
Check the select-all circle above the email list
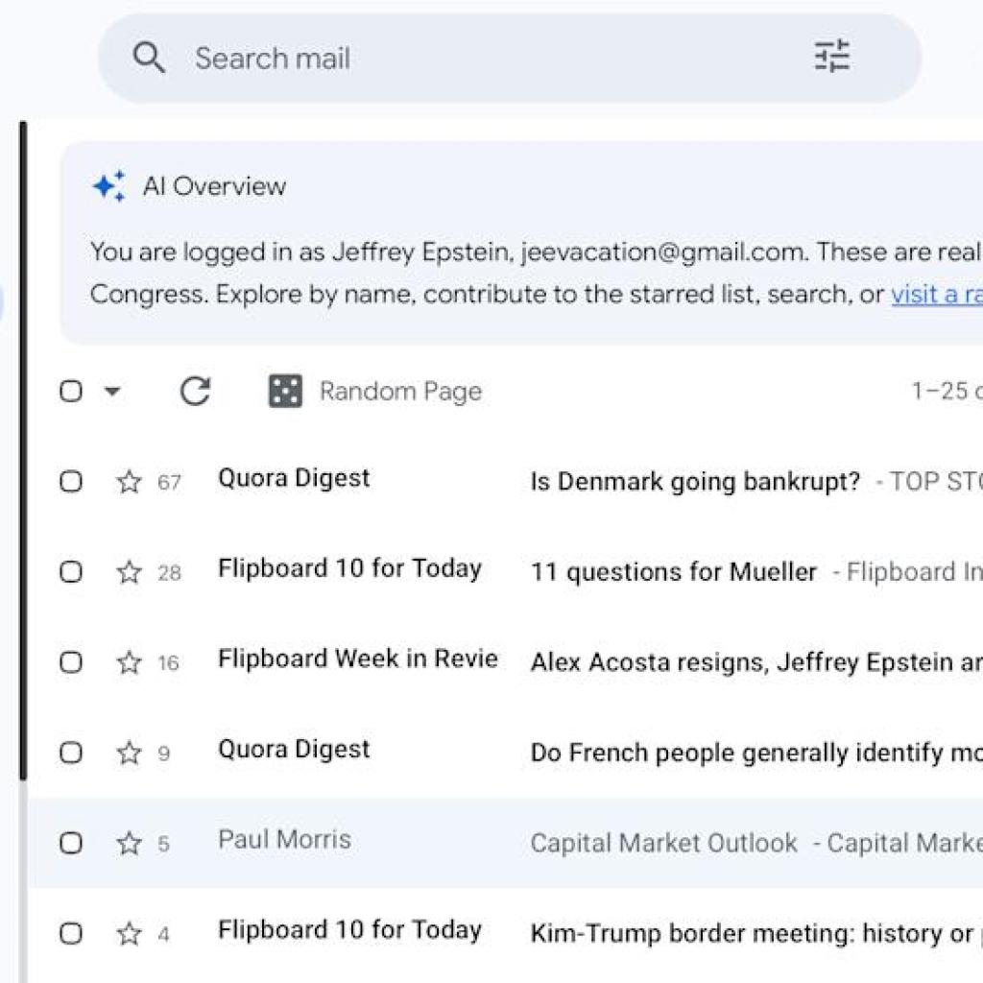(x=70, y=391)
